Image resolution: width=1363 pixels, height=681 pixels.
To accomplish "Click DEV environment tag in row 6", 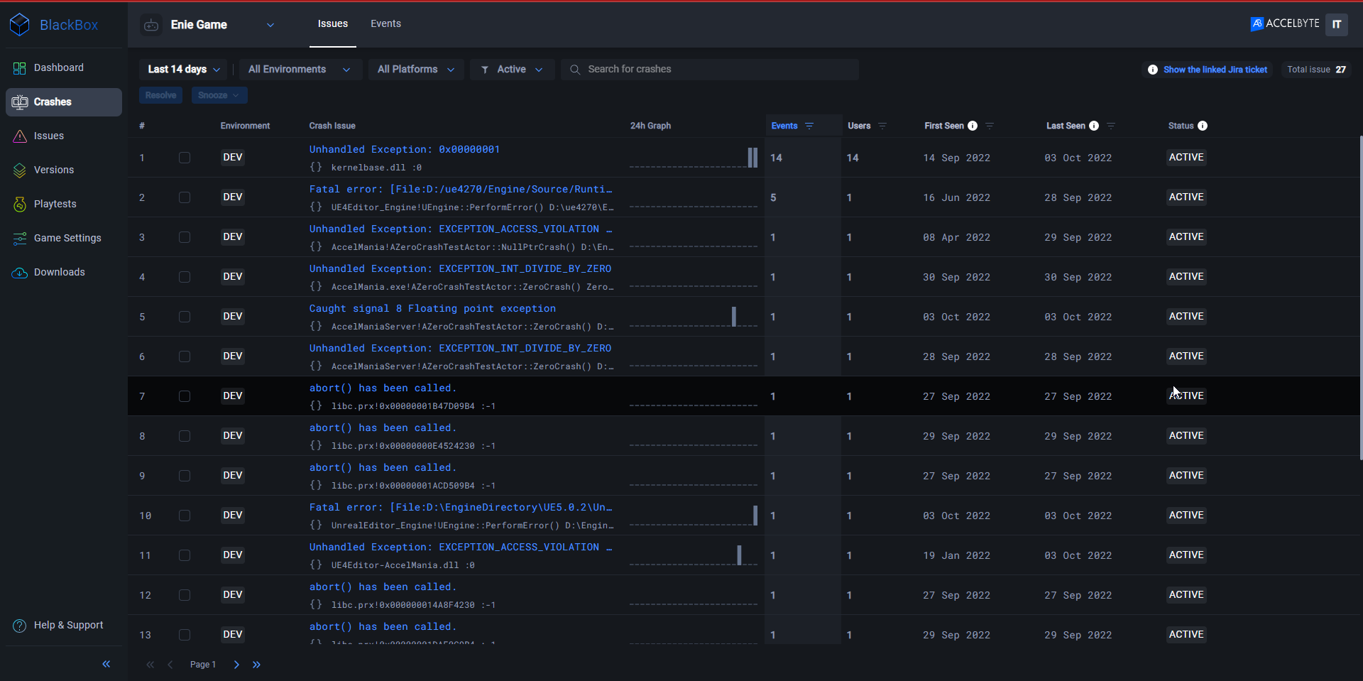I will coord(233,356).
